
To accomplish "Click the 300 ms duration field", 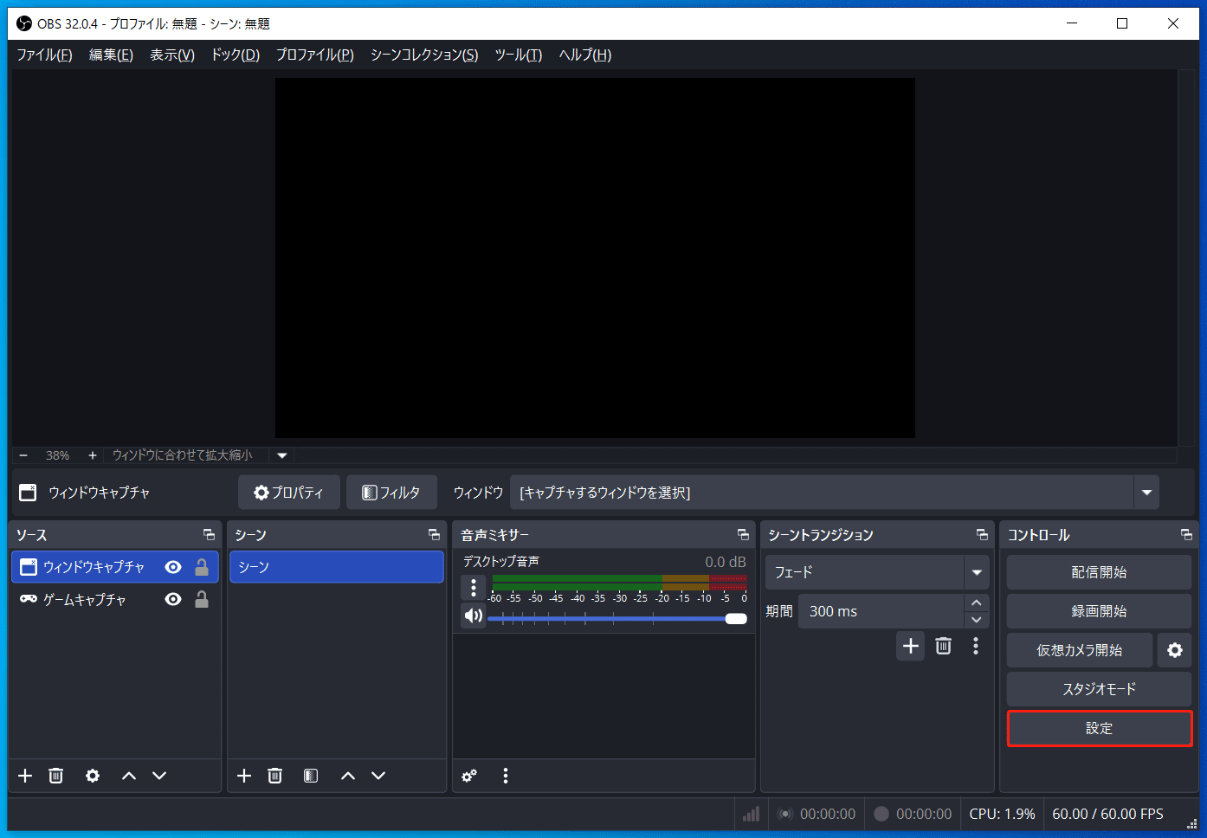I will [881, 611].
